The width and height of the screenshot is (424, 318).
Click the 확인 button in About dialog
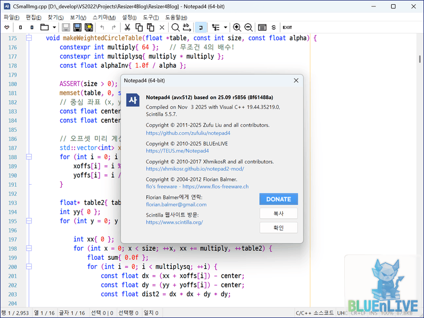pyautogui.click(x=279, y=228)
